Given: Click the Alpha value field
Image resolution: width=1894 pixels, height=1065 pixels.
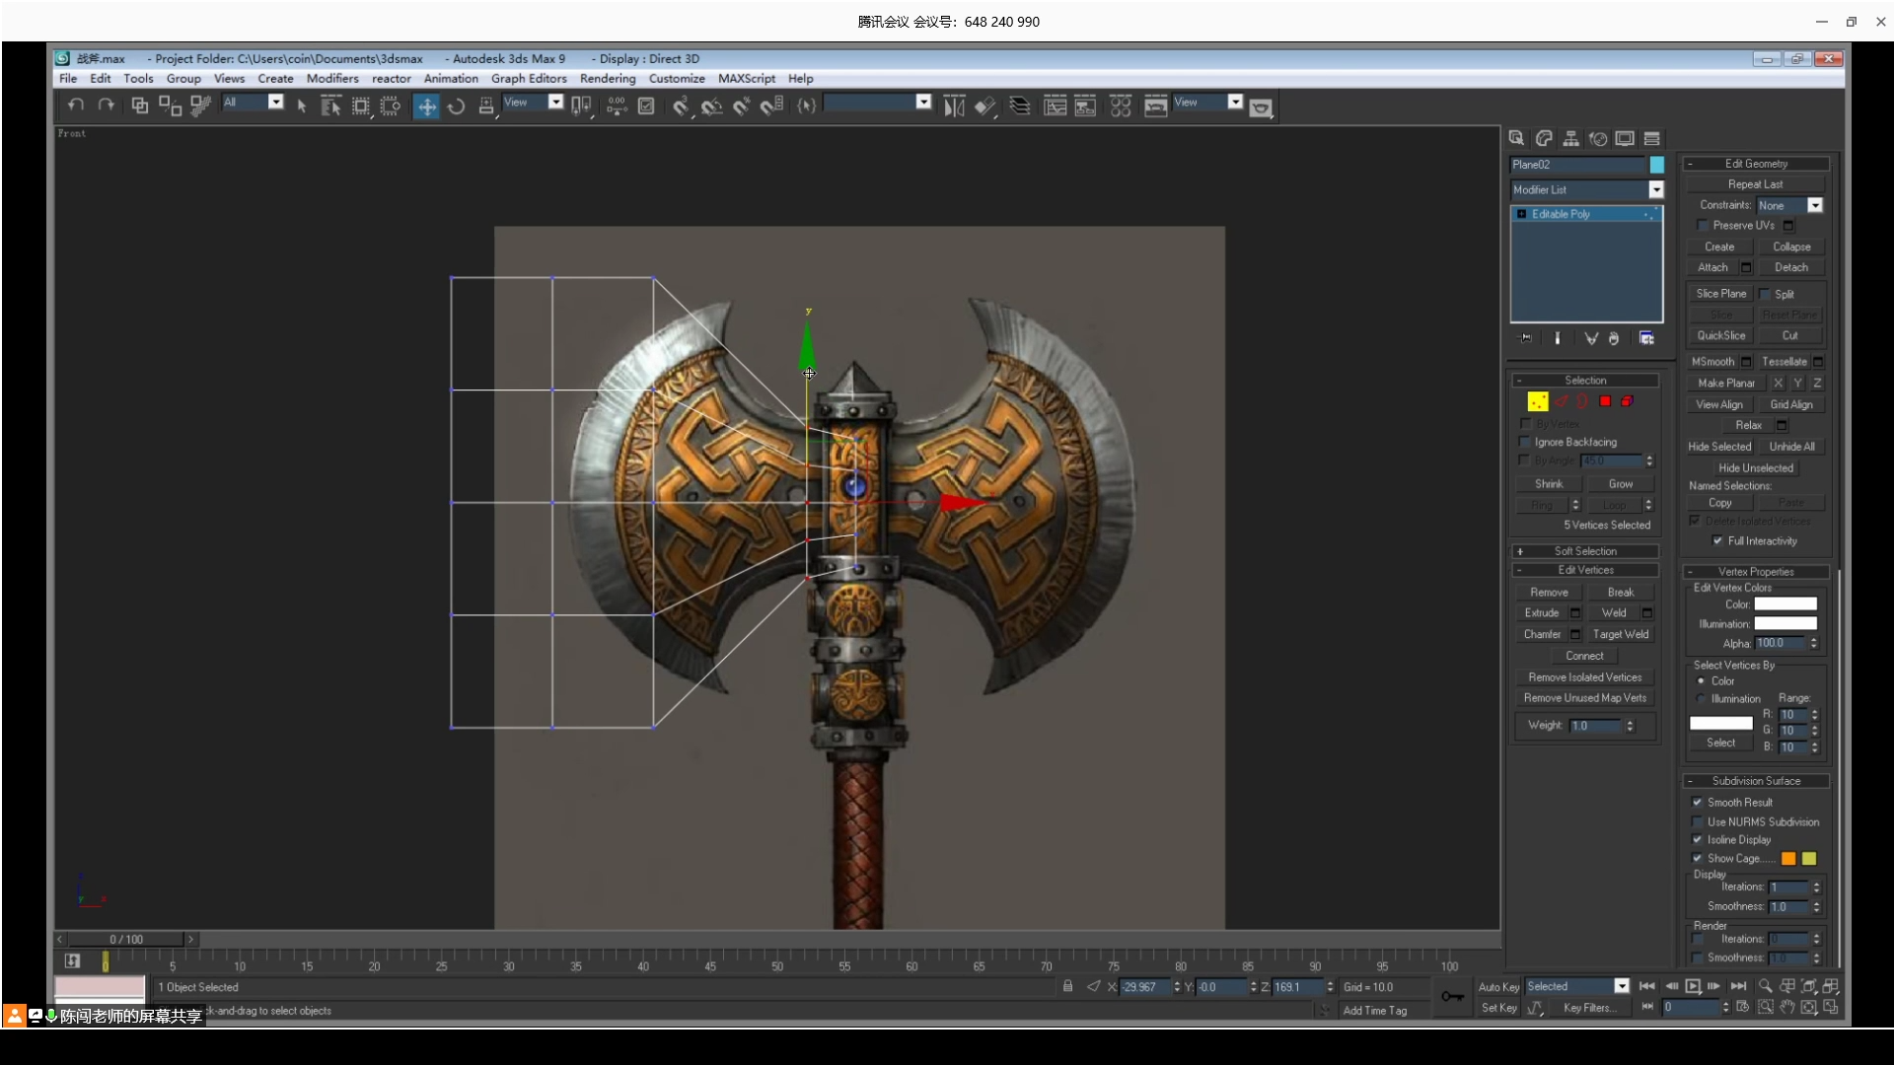Looking at the screenshot, I should click(1780, 643).
